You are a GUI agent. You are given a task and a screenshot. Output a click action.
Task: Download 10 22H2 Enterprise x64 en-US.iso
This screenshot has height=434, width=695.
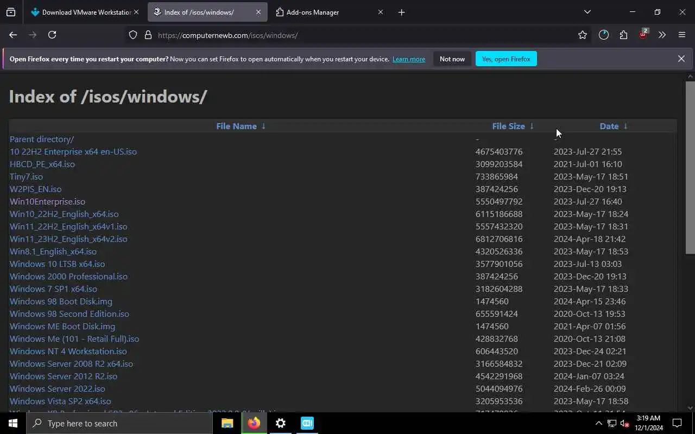73,151
